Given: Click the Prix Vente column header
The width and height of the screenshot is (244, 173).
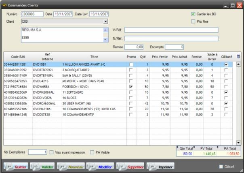Looking at the screenshot, I should (x=160, y=57).
